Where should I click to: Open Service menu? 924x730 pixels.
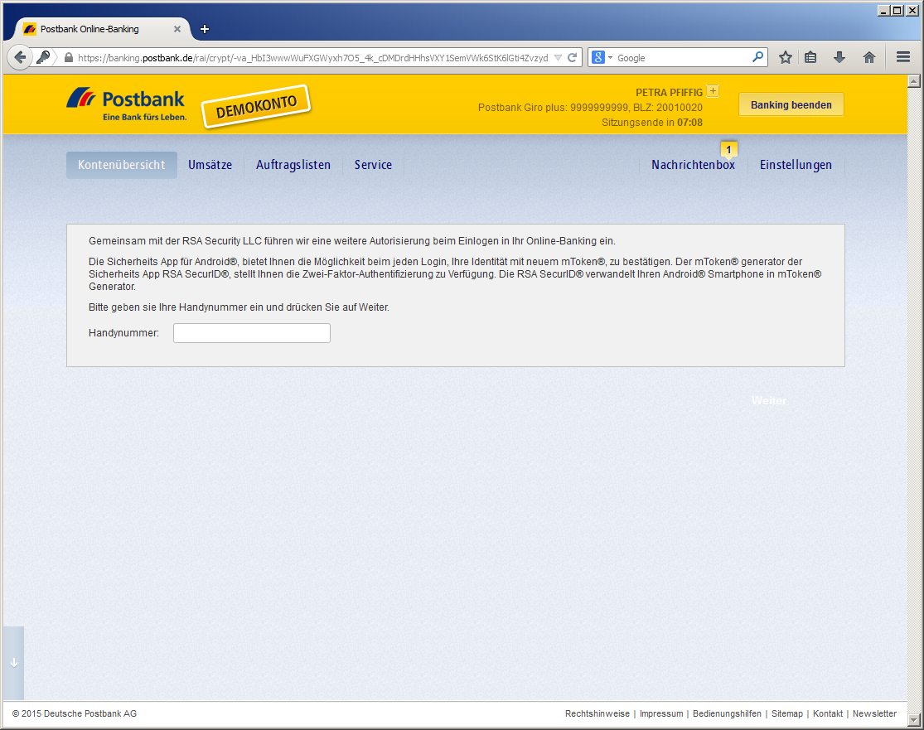[x=373, y=165]
